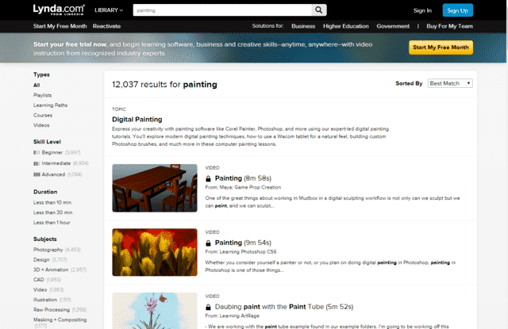Viewport: 508px width, 329px height.
Task: Filter by Video subject
Action: [x=40, y=289]
